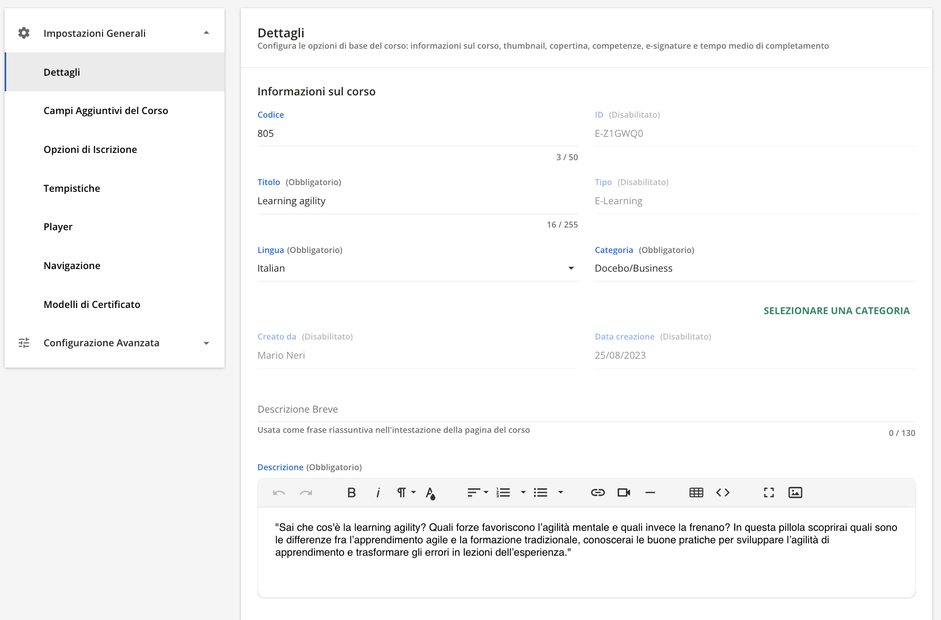Image resolution: width=941 pixels, height=620 pixels.
Task: Click into the description text area
Action: (587, 552)
